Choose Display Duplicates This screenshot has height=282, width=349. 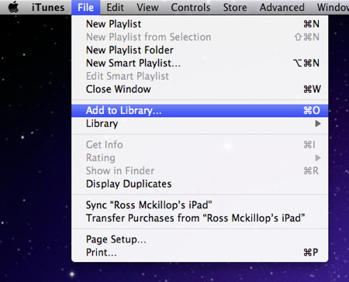point(199,184)
